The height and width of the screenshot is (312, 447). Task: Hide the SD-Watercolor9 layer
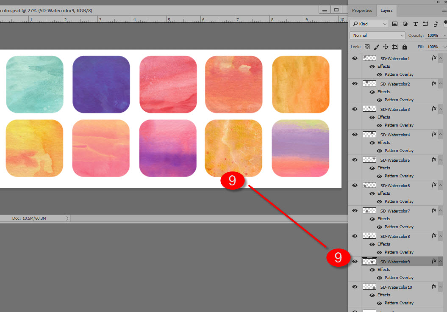pyautogui.click(x=355, y=261)
